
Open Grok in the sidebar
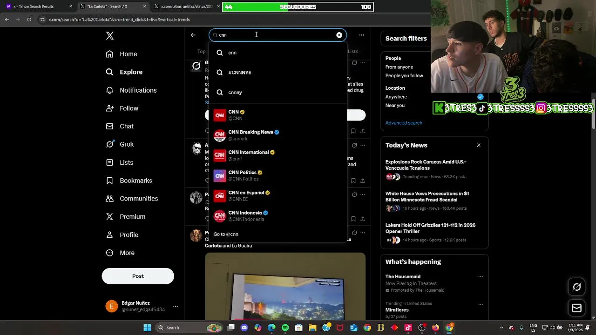[x=120, y=144]
